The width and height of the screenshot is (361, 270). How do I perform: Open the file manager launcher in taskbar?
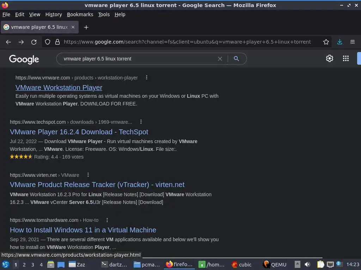51,264
